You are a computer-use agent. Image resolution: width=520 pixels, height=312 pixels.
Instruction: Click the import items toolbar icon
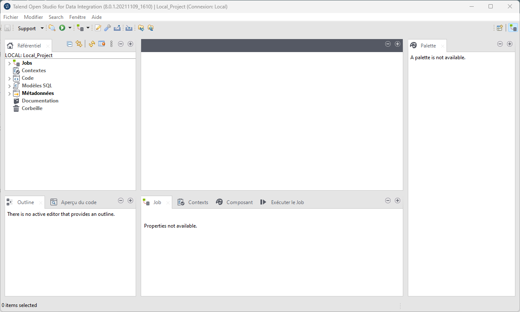click(x=129, y=28)
